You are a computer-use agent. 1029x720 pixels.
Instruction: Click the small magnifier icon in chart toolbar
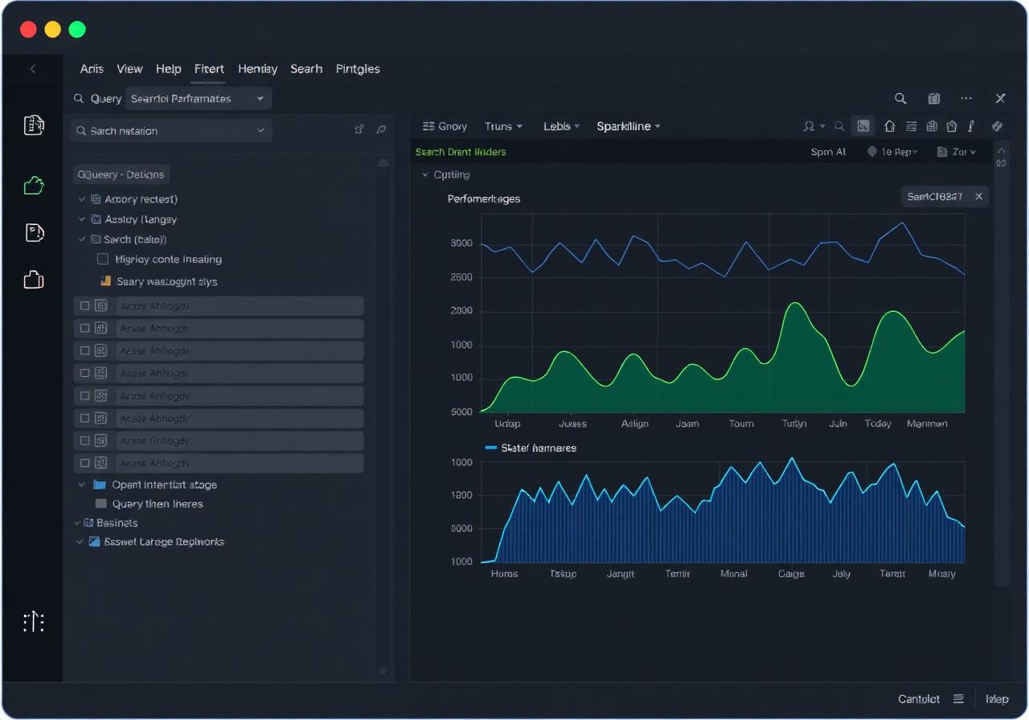click(x=839, y=126)
